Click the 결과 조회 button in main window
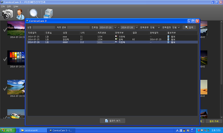 point(214,121)
